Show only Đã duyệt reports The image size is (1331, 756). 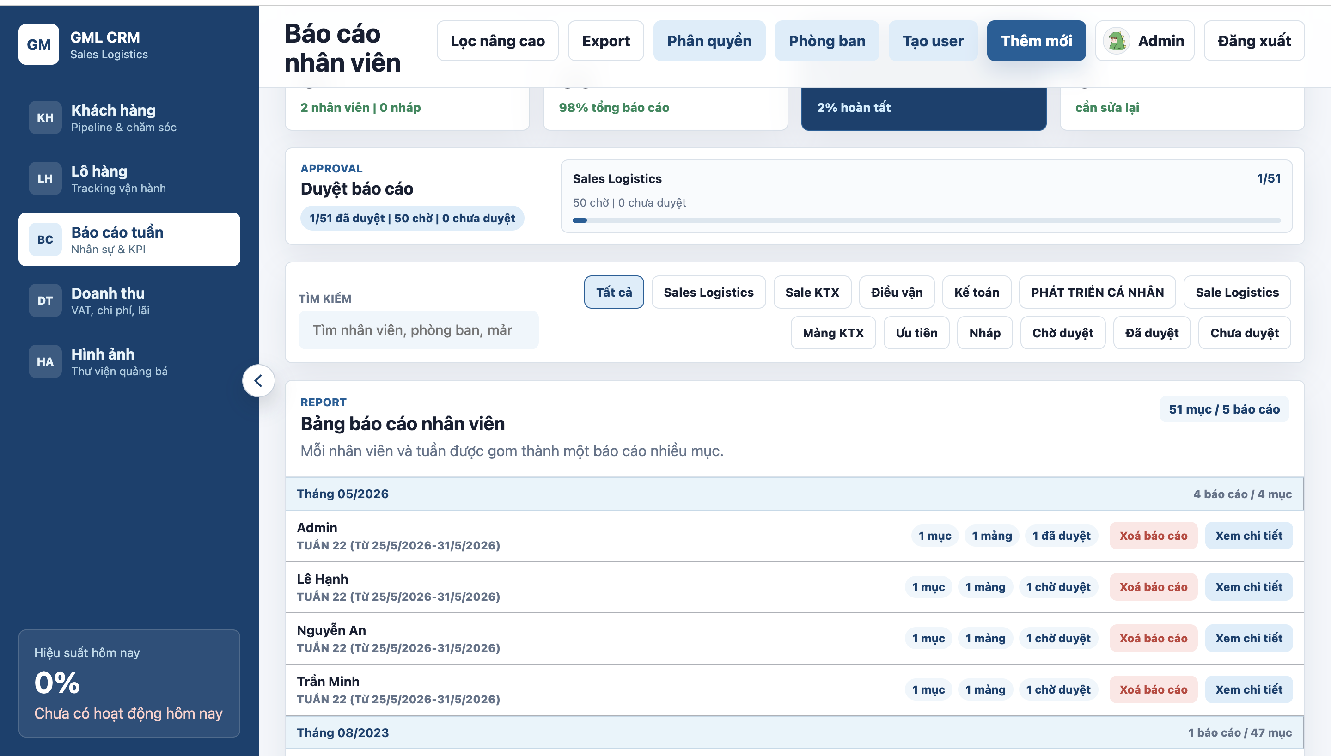[x=1153, y=333]
